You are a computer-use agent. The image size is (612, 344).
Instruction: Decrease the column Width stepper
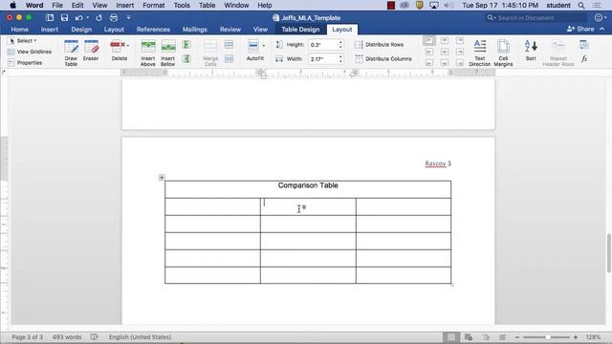pos(340,61)
